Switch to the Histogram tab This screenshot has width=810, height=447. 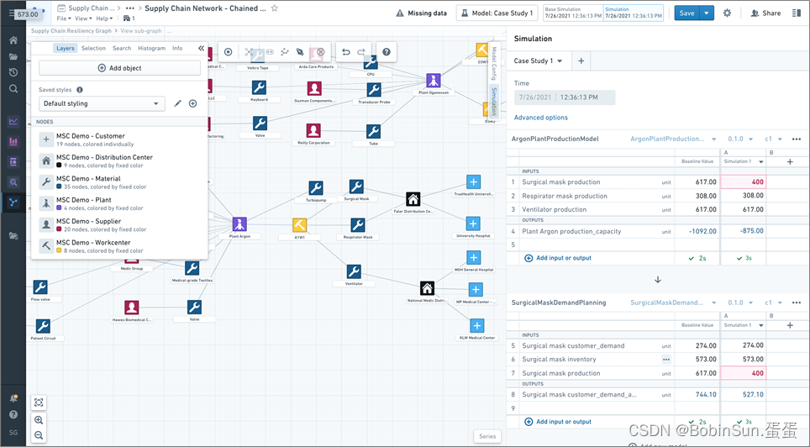(x=151, y=48)
